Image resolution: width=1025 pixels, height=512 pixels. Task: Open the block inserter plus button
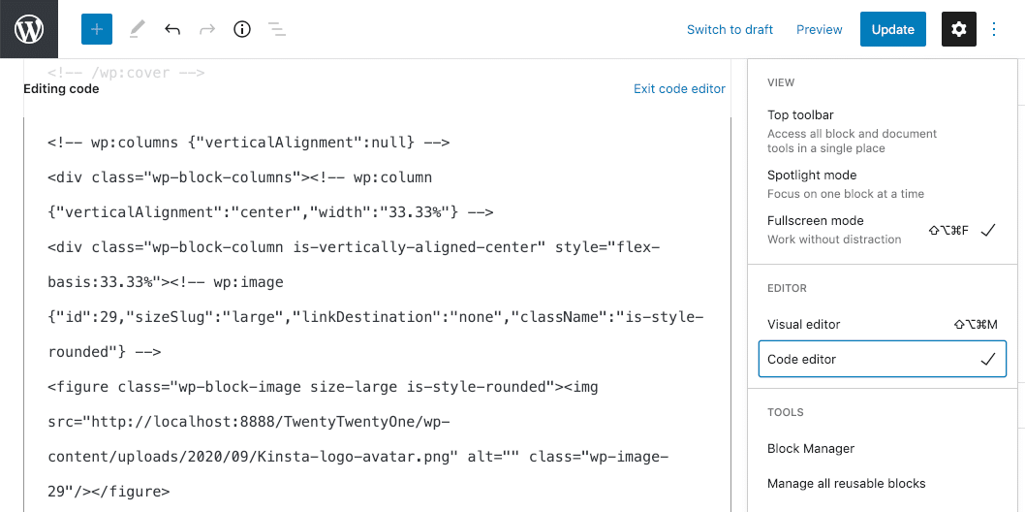pyautogui.click(x=97, y=29)
